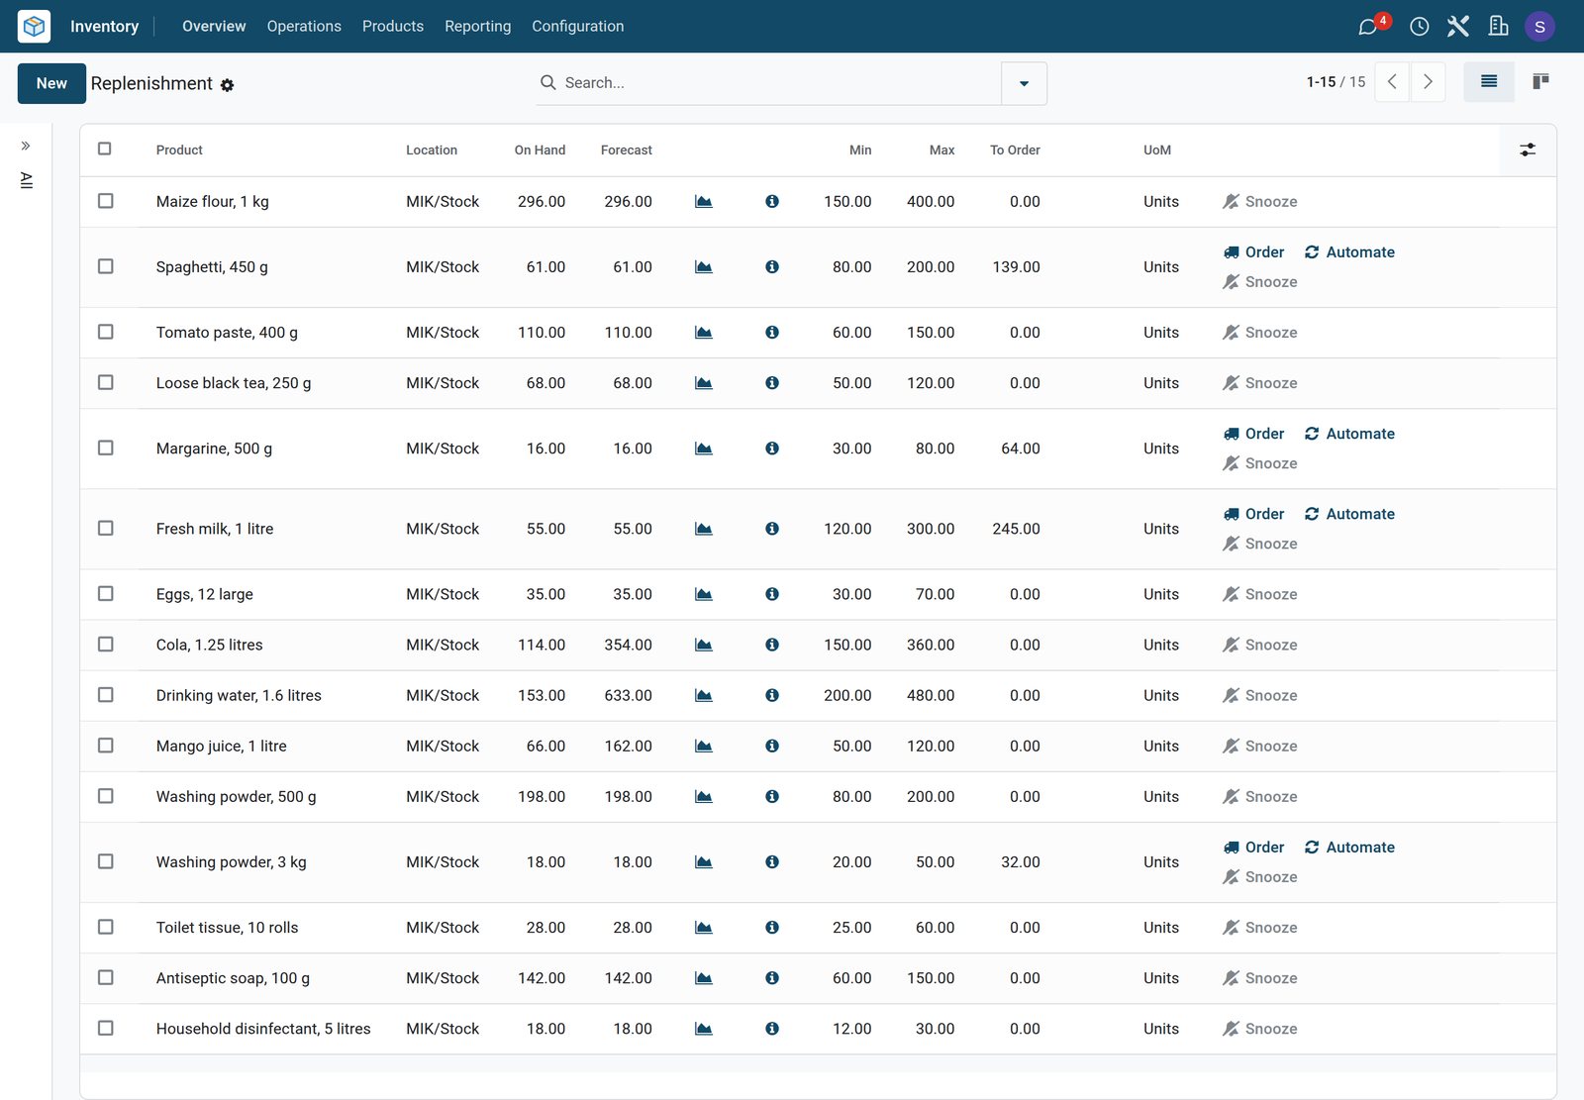Click the New button
This screenshot has height=1100, width=1584.
[51, 84]
